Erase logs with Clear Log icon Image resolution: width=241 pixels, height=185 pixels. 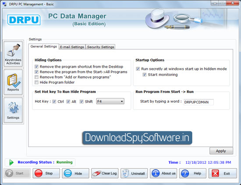click(105, 173)
